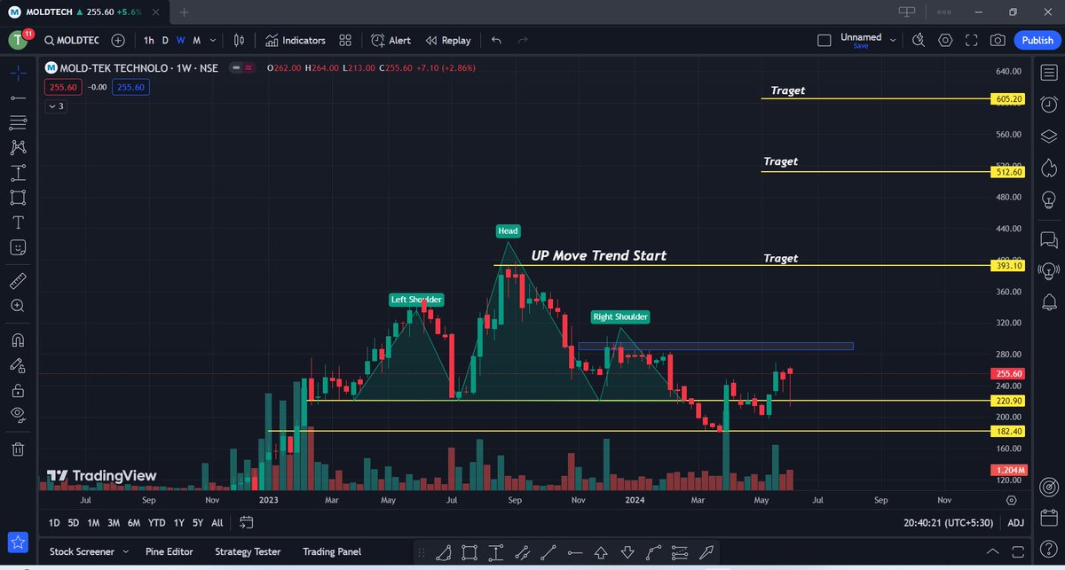Open the notifications bell panel
The width and height of the screenshot is (1065, 570).
coord(1048,303)
